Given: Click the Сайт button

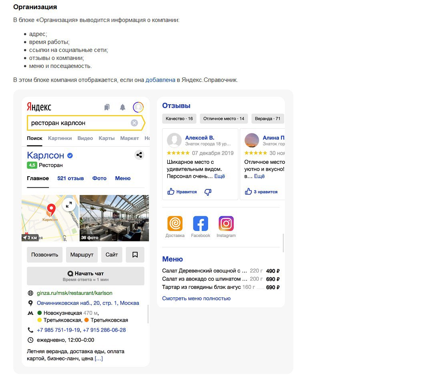Looking at the screenshot, I should (x=112, y=255).
